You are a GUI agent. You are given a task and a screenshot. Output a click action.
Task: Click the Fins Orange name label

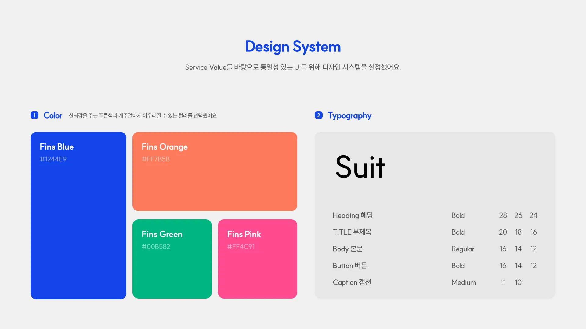[x=165, y=147]
